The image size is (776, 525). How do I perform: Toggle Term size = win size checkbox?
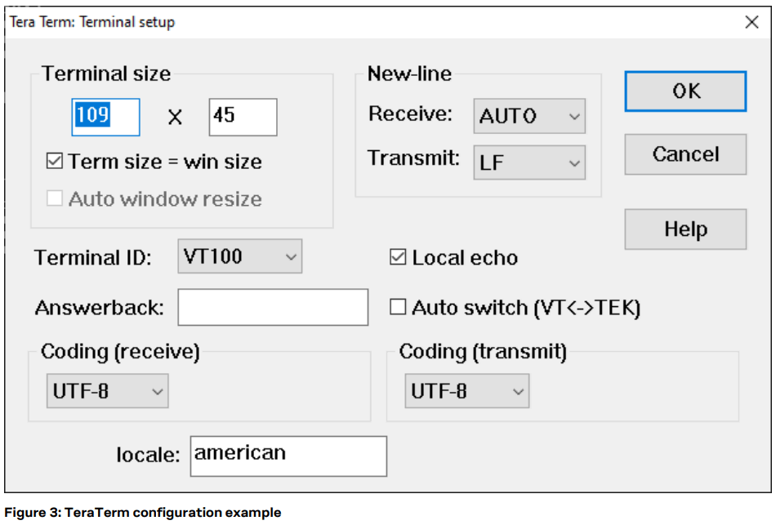[55, 162]
